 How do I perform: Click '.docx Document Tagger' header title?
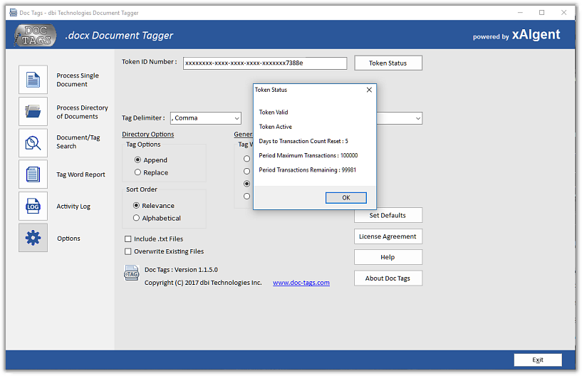click(119, 36)
